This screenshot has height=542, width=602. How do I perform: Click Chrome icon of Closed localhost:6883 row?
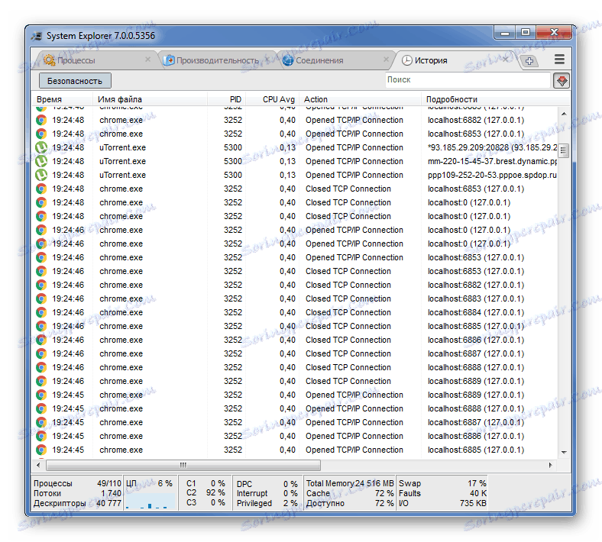(41, 298)
